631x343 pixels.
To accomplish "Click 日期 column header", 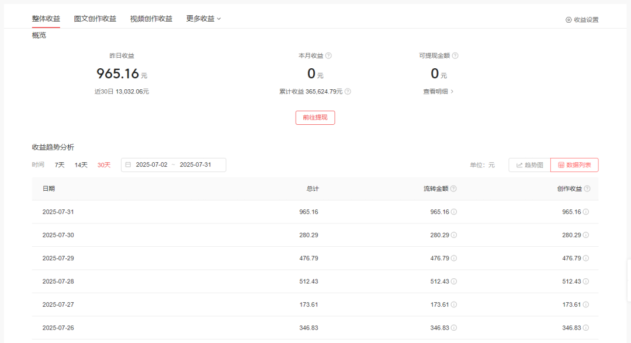I will [x=48, y=189].
